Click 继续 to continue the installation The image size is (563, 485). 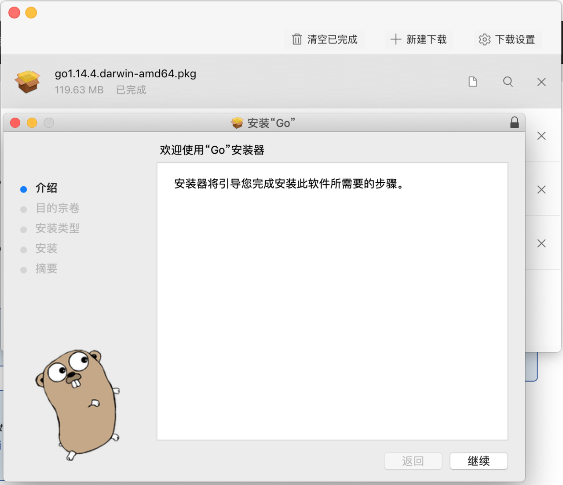[479, 461]
